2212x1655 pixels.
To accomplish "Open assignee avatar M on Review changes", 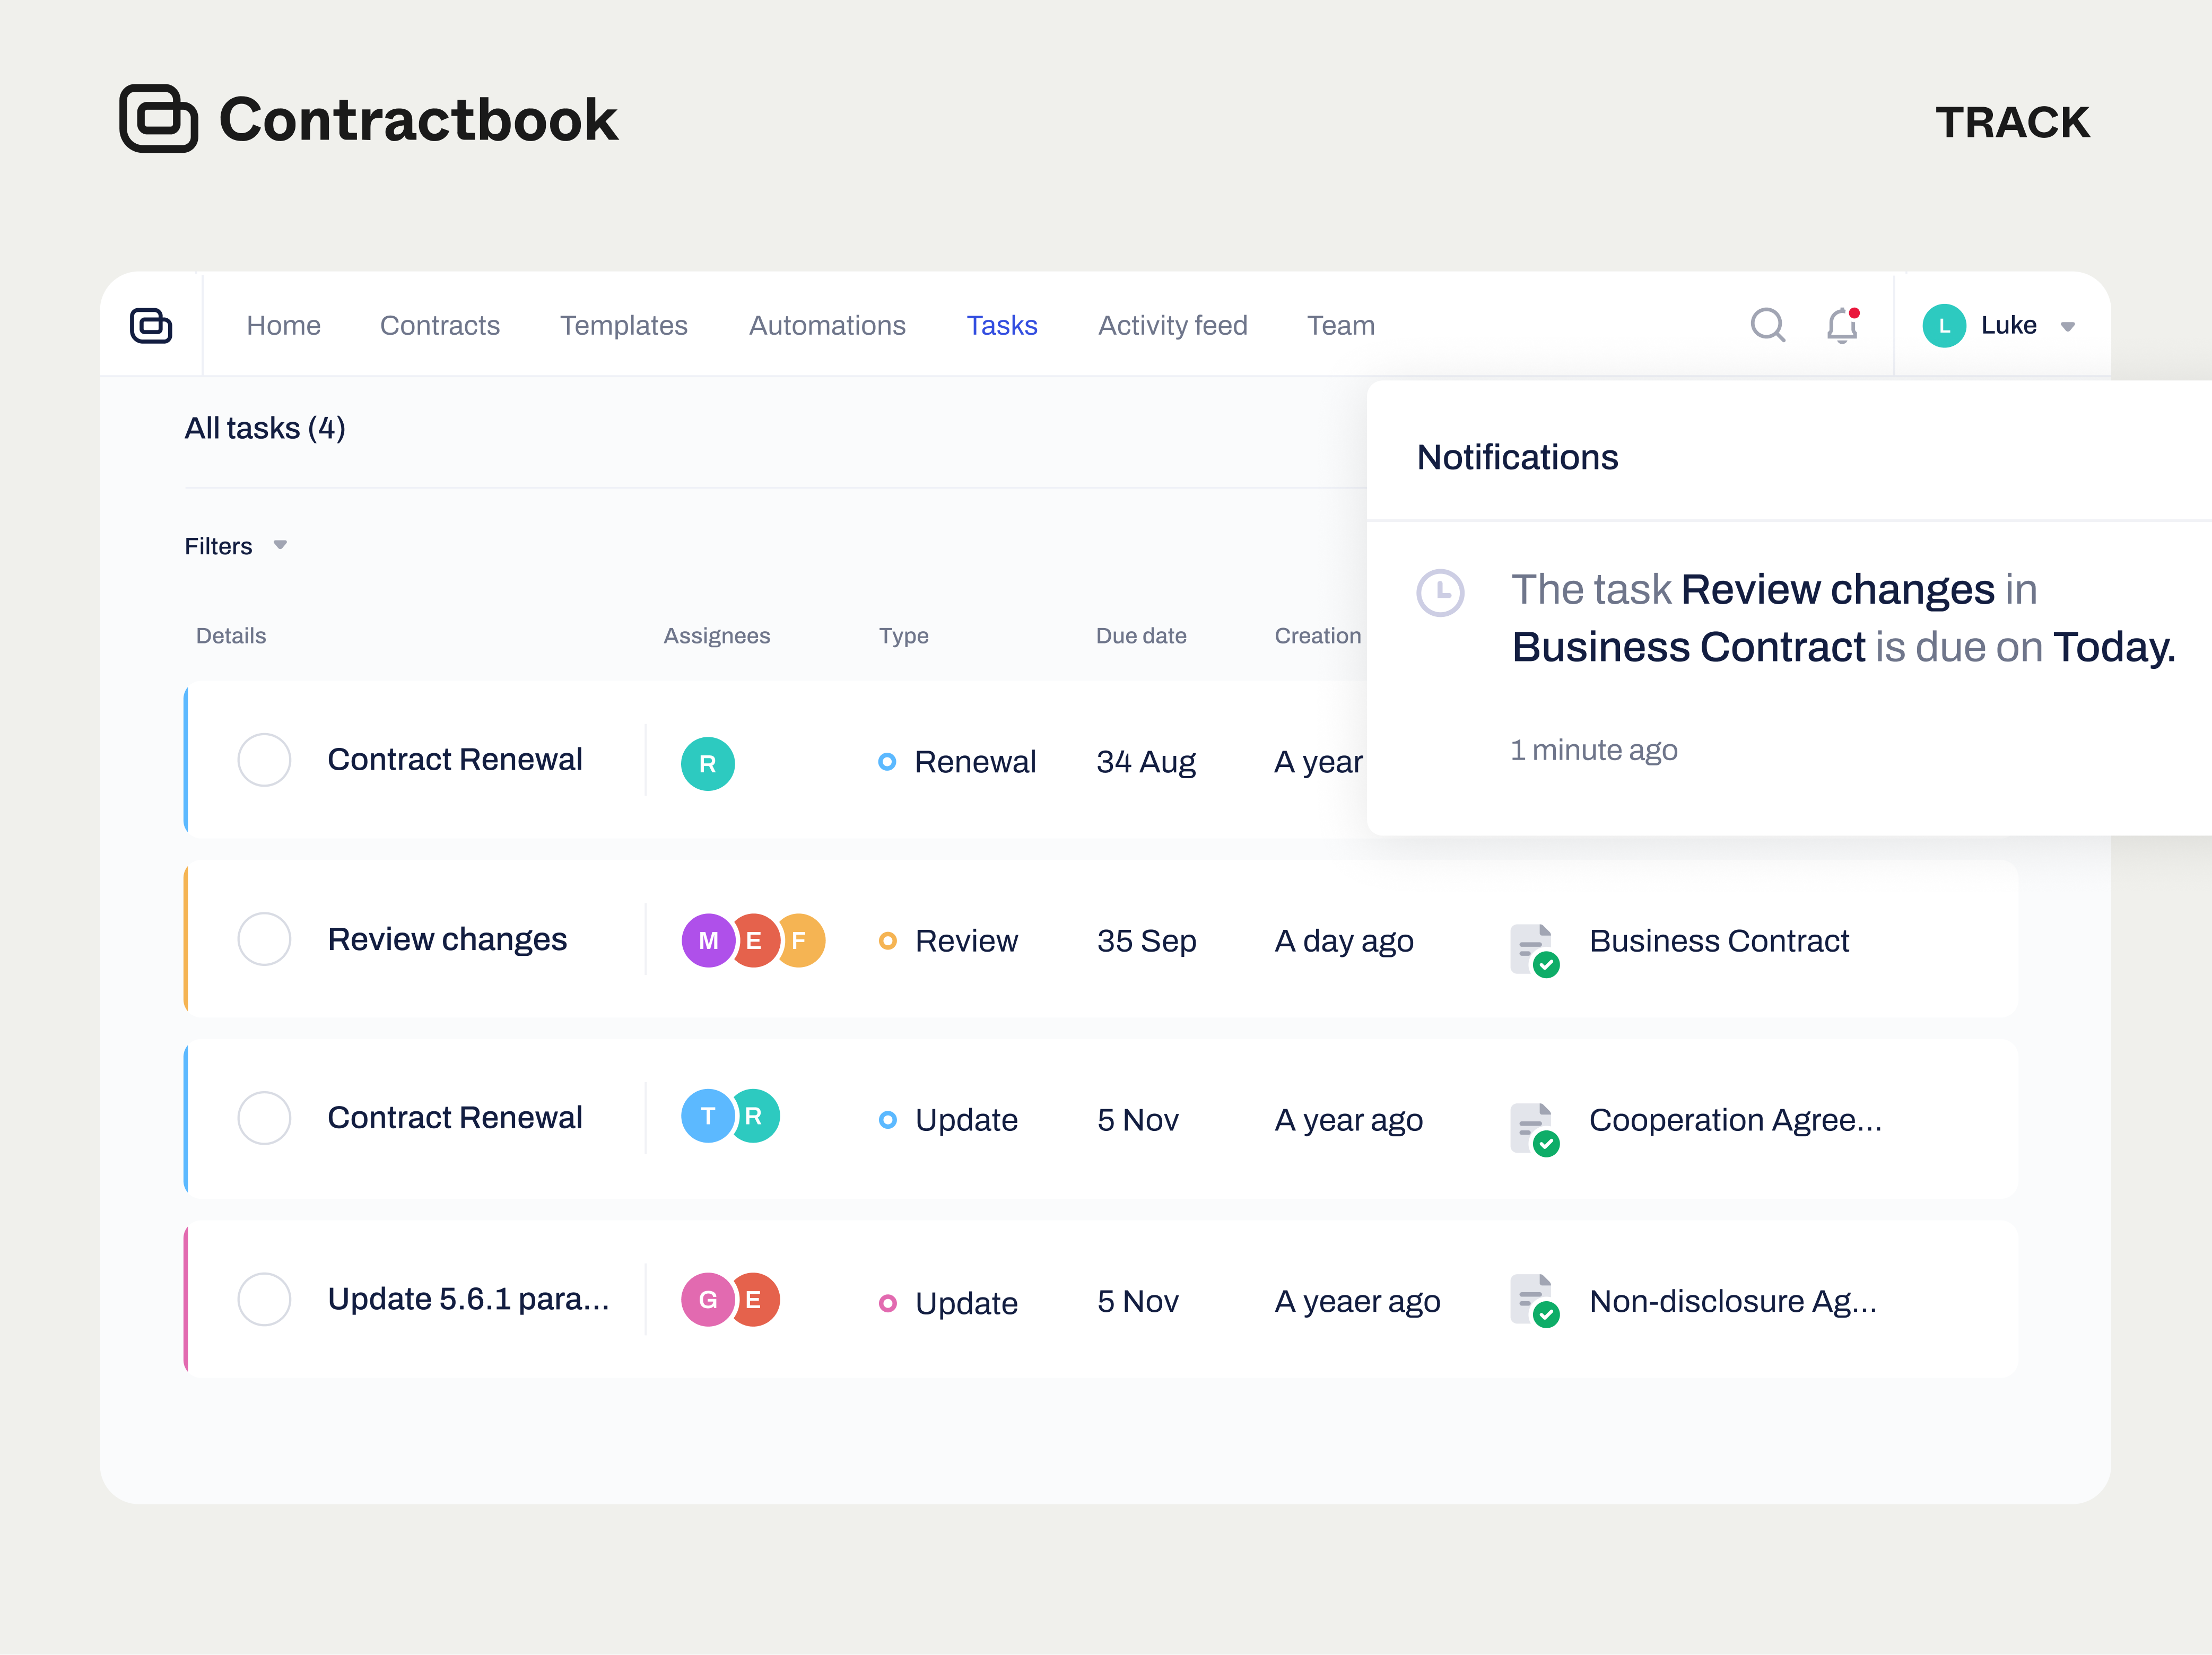I will [x=708, y=939].
